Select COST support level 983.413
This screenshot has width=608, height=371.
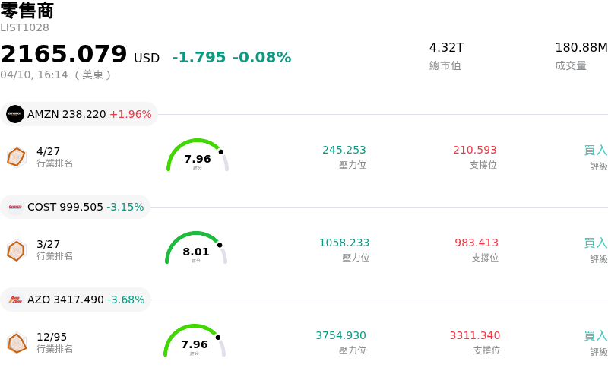tap(477, 243)
